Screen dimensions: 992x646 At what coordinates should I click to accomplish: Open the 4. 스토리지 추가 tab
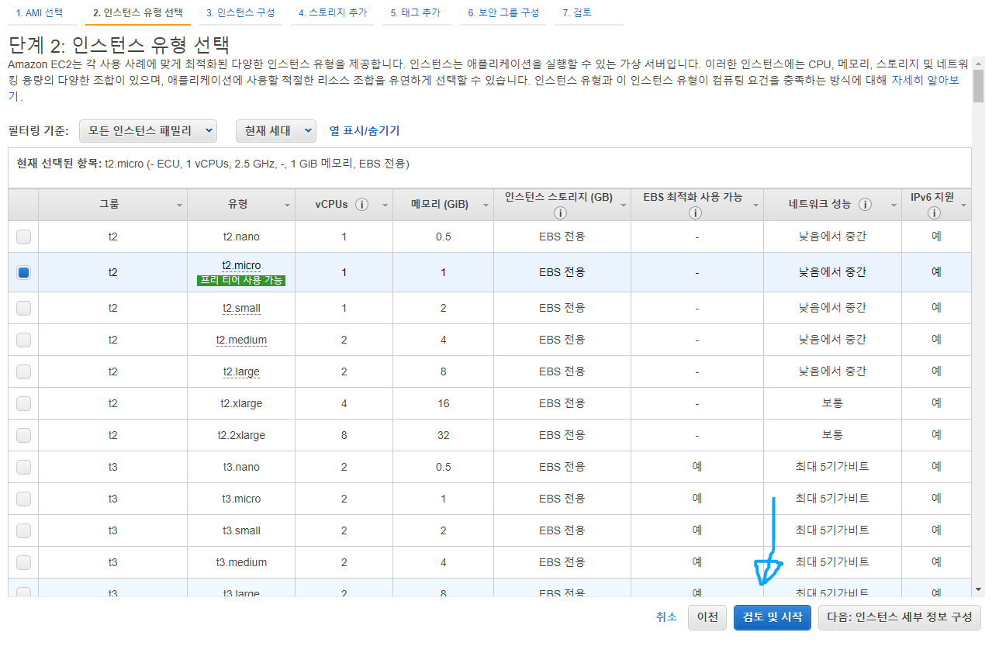[x=333, y=13]
